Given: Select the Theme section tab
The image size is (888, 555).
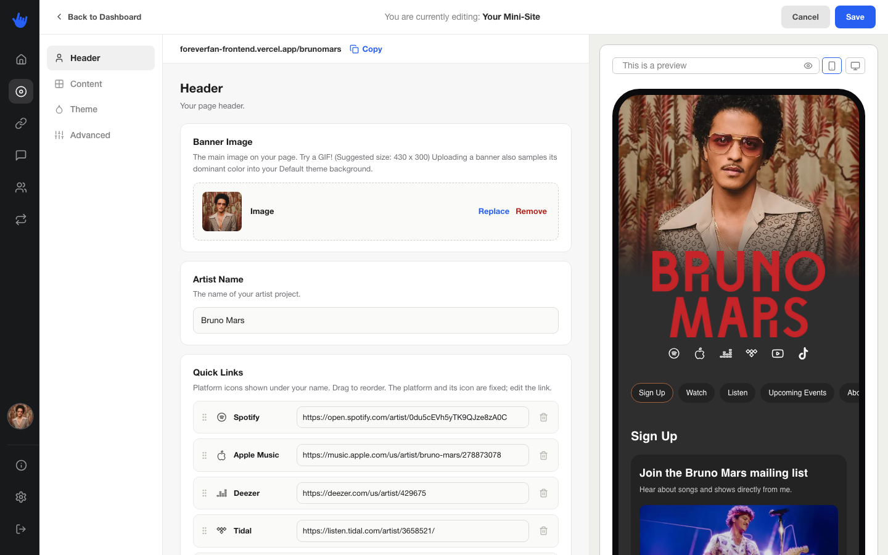Looking at the screenshot, I should pos(101,109).
